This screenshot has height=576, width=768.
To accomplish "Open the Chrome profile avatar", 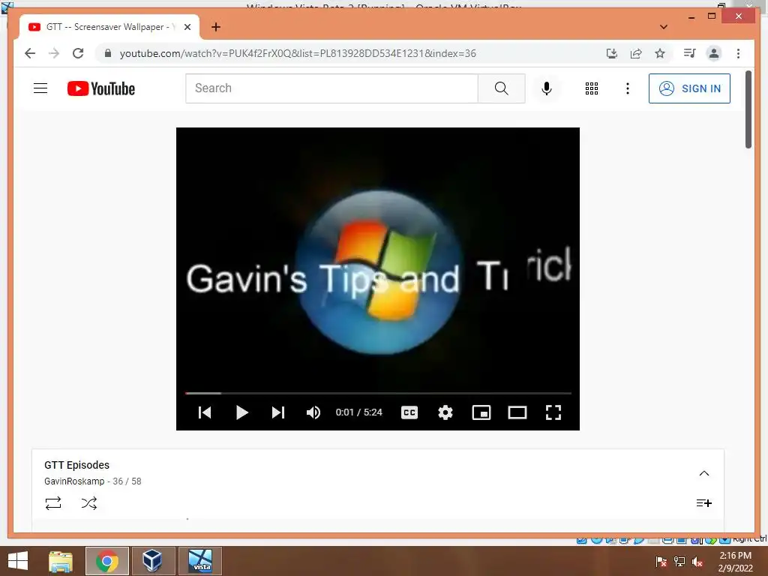I will (x=714, y=53).
